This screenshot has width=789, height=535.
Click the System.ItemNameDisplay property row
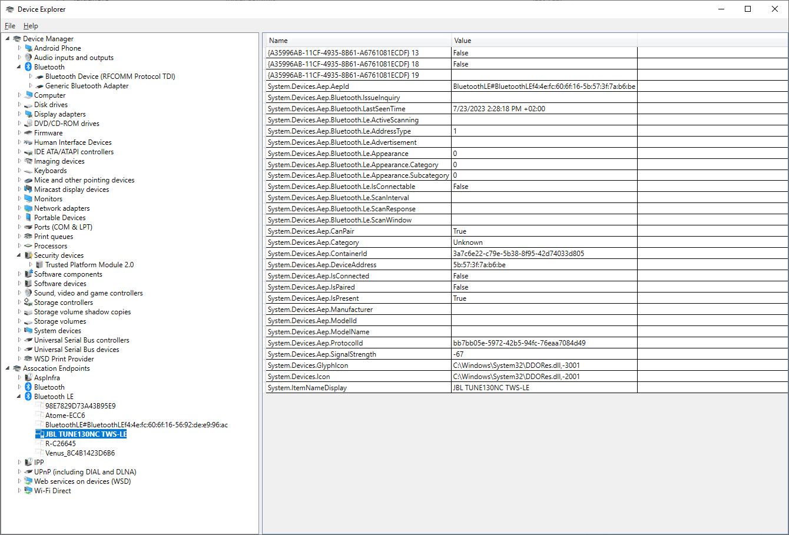click(527, 388)
